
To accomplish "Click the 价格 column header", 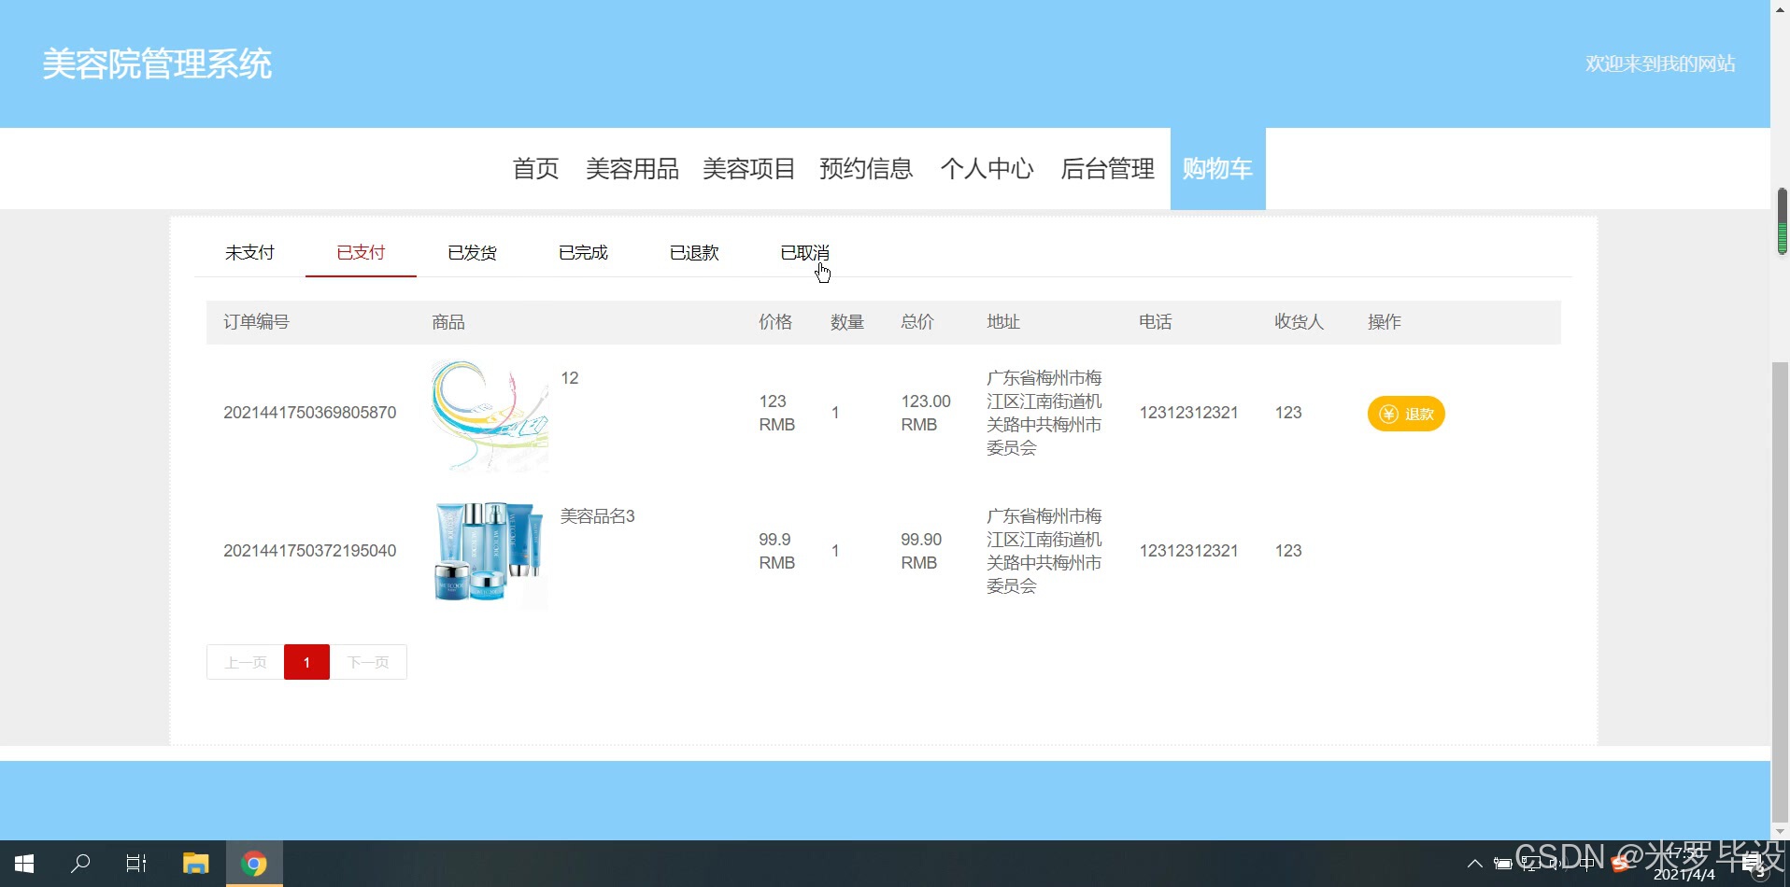I will [x=775, y=322].
